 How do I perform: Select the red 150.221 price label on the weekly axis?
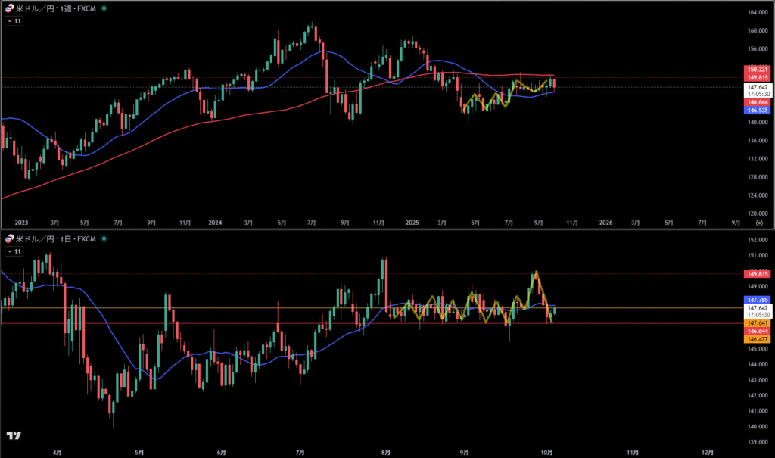[x=758, y=69]
